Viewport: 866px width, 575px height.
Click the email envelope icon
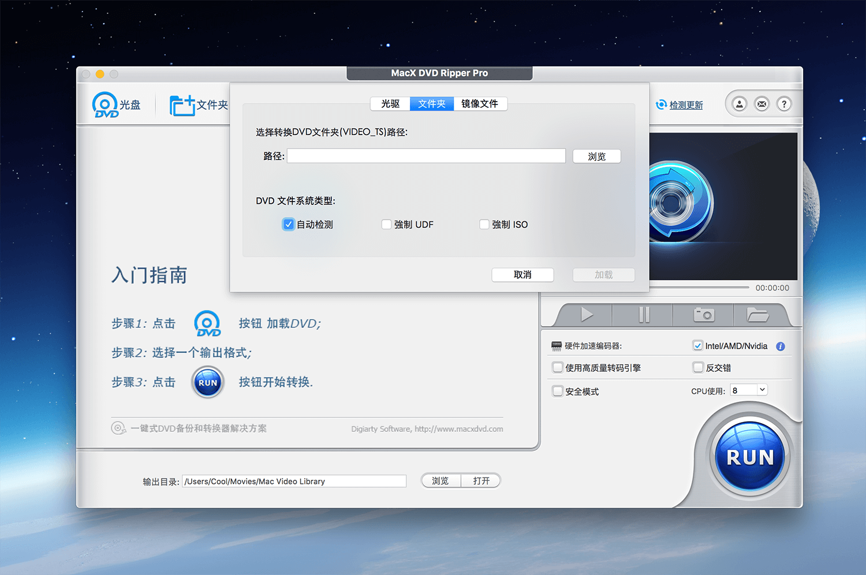pos(762,104)
